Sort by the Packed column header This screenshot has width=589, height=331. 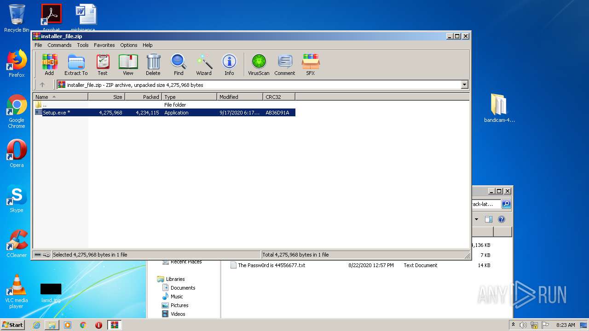click(143, 97)
